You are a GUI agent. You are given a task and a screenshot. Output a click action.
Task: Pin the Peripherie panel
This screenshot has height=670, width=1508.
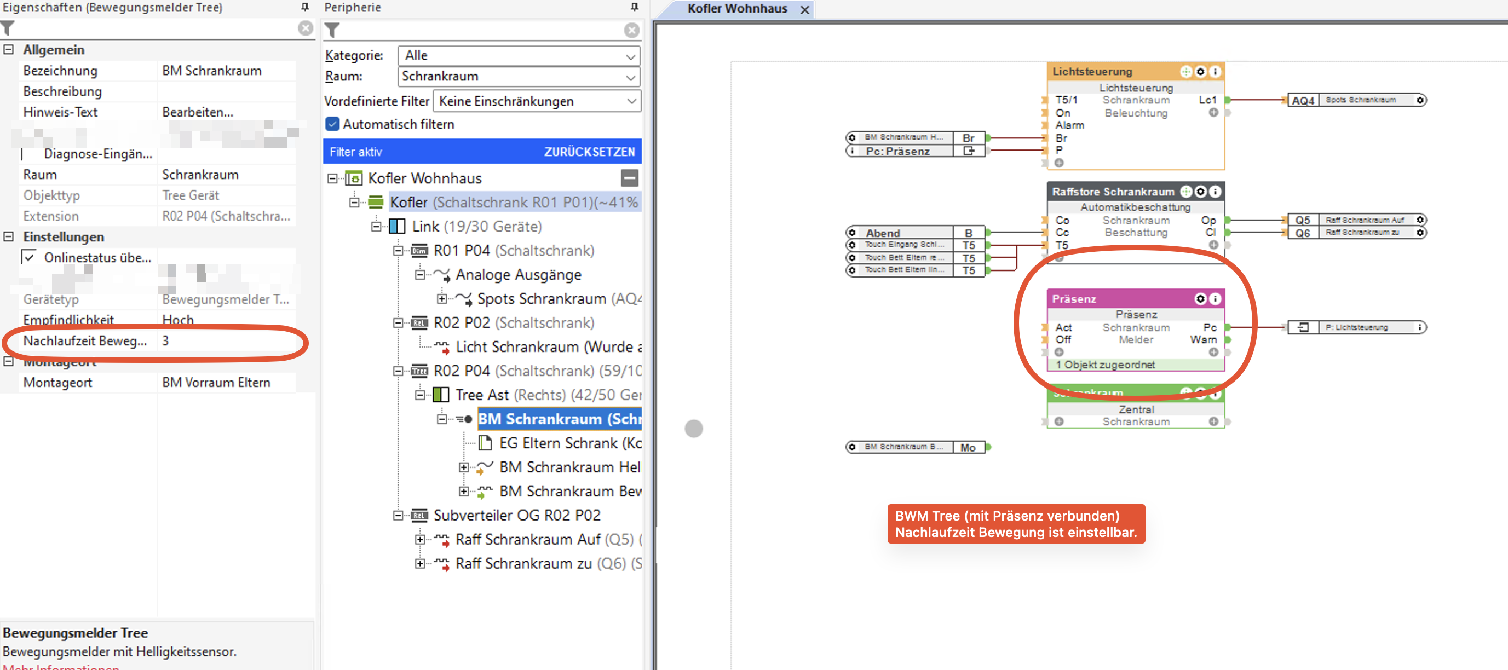tap(634, 7)
